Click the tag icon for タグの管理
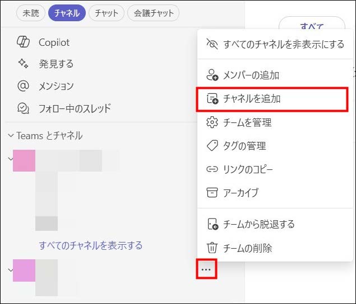The height and width of the screenshot is (304, 356). click(x=212, y=146)
